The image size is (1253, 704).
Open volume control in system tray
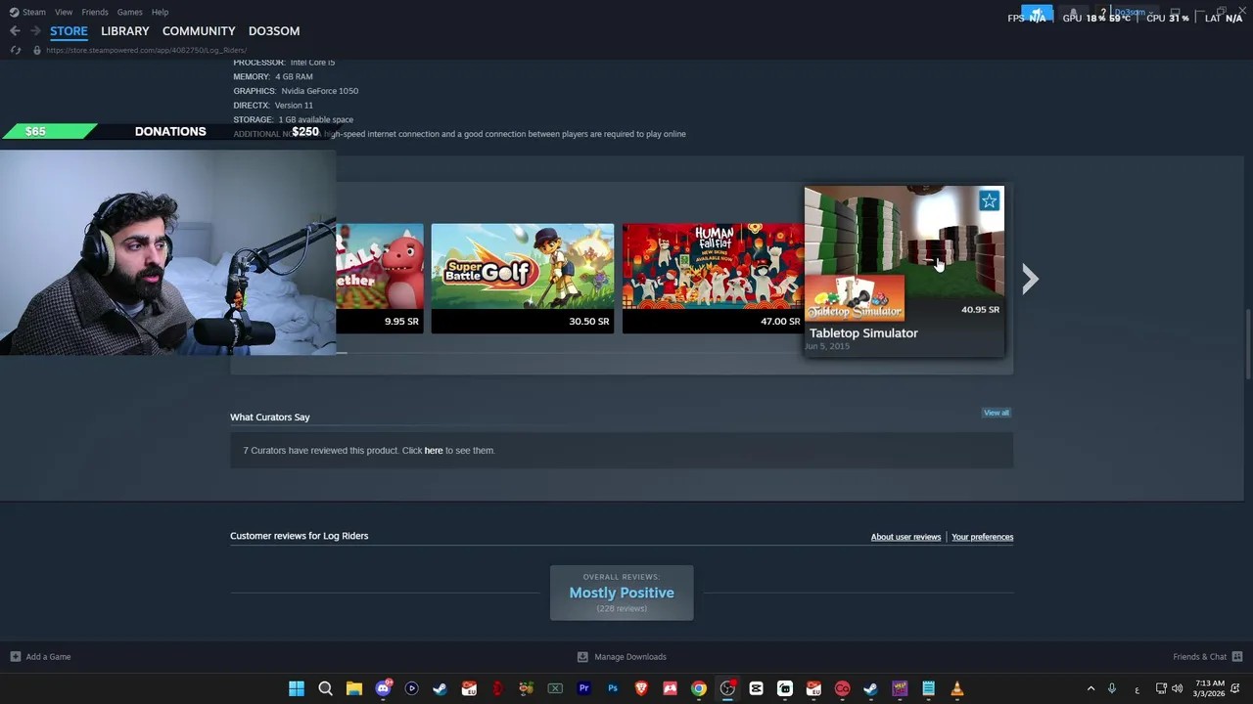pyautogui.click(x=1178, y=689)
